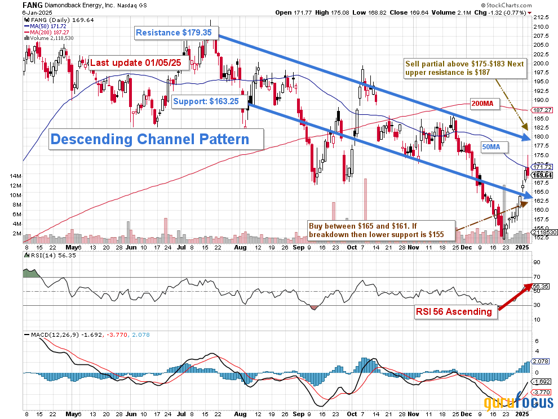The height and width of the screenshot is (419, 558).
Task: Click the 90 level on the RSI axis
Action: (x=537, y=262)
